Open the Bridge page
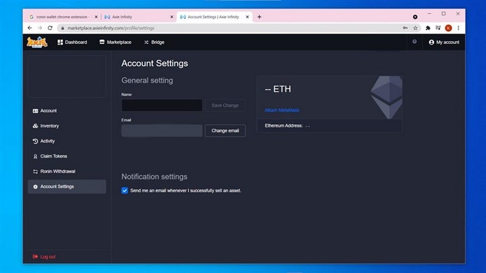 [x=155, y=42]
